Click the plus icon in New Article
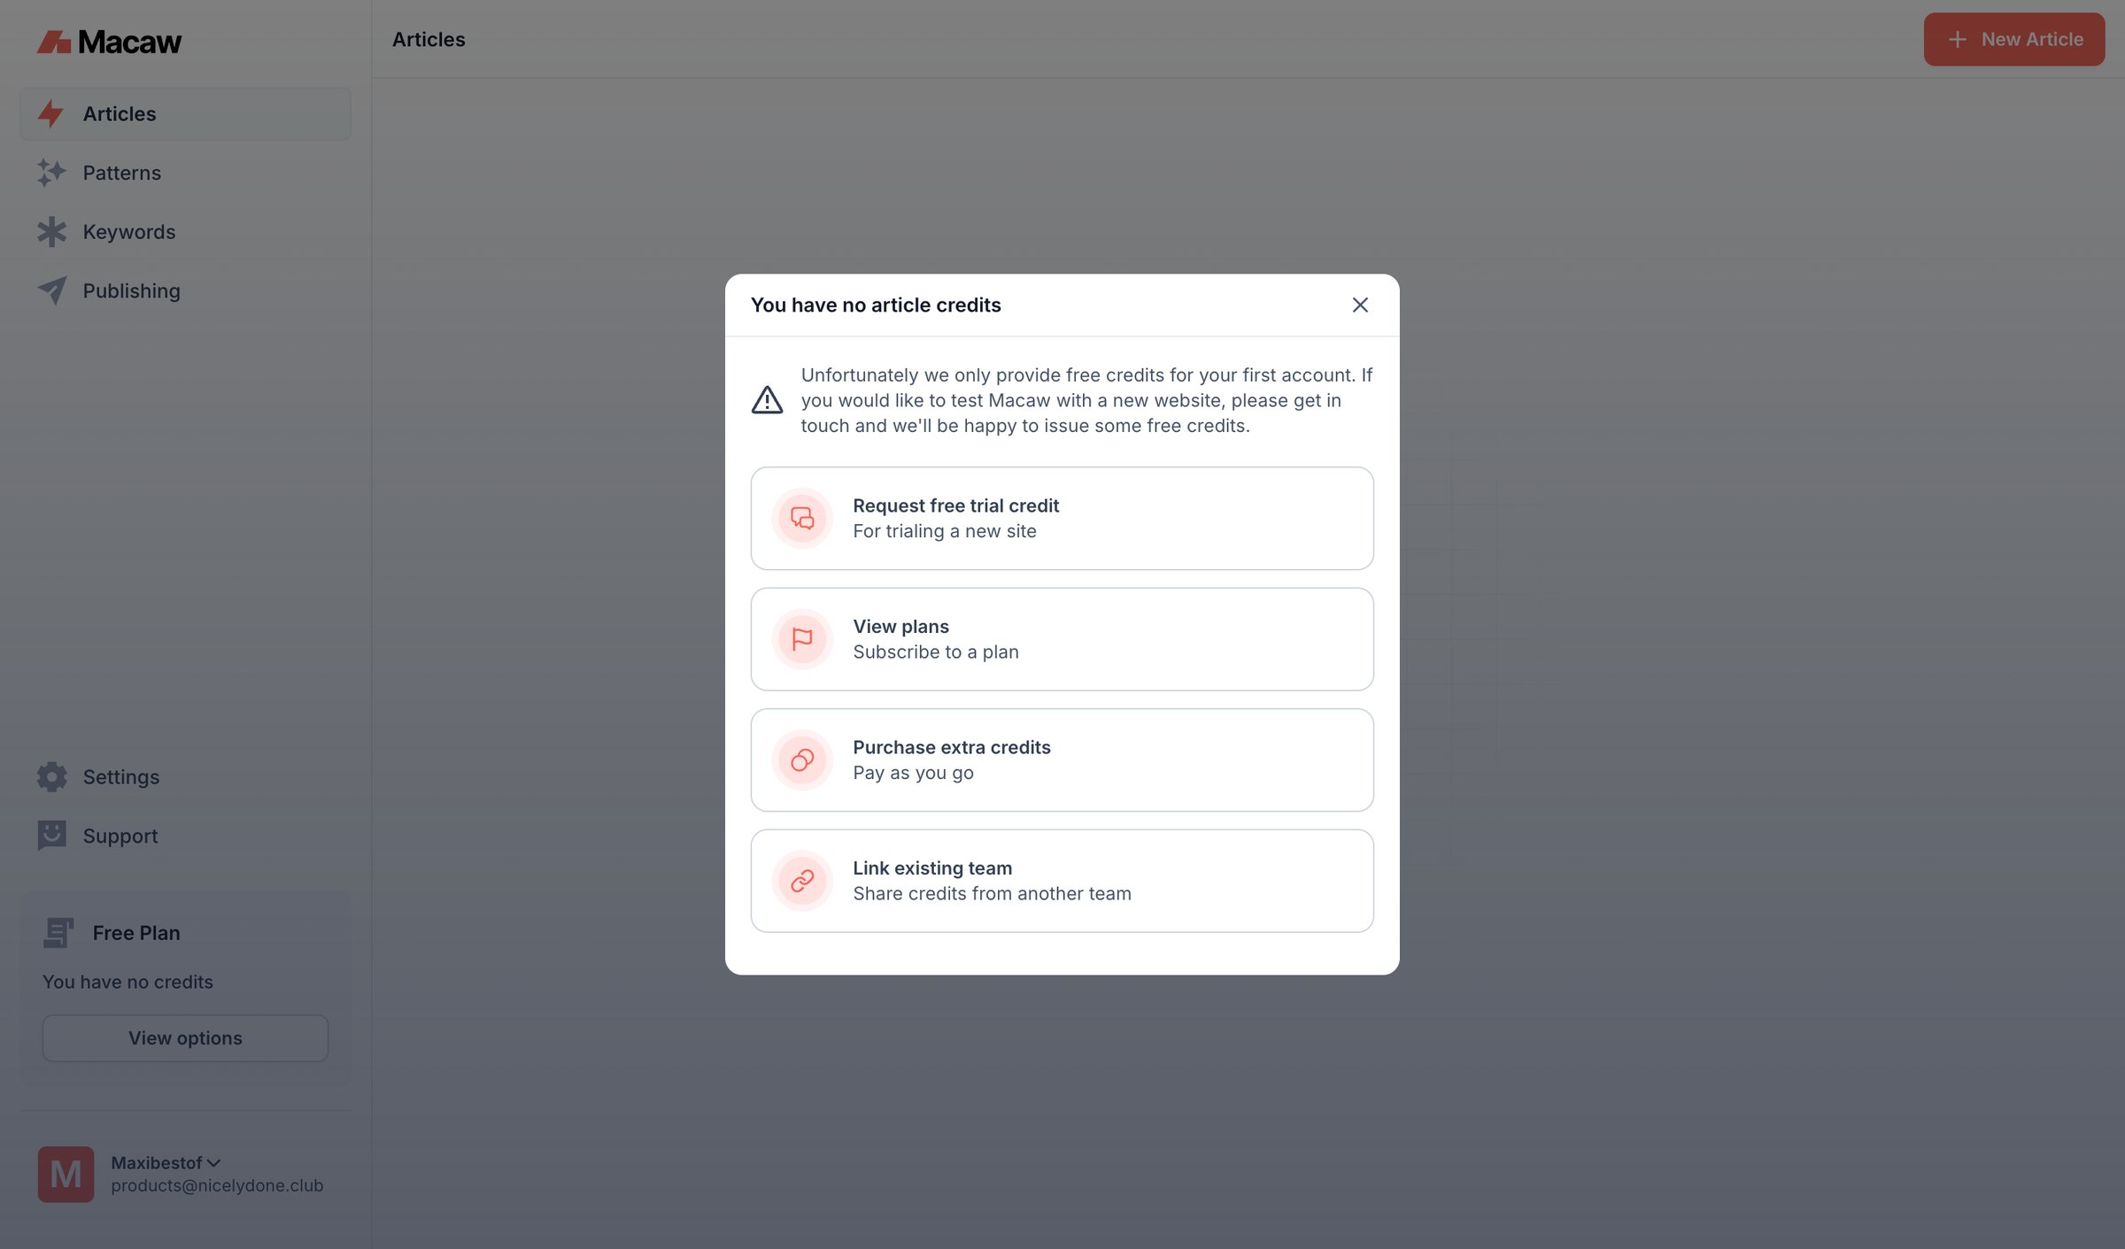This screenshot has width=2125, height=1249. pyautogui.click(x=1957, y=39)
